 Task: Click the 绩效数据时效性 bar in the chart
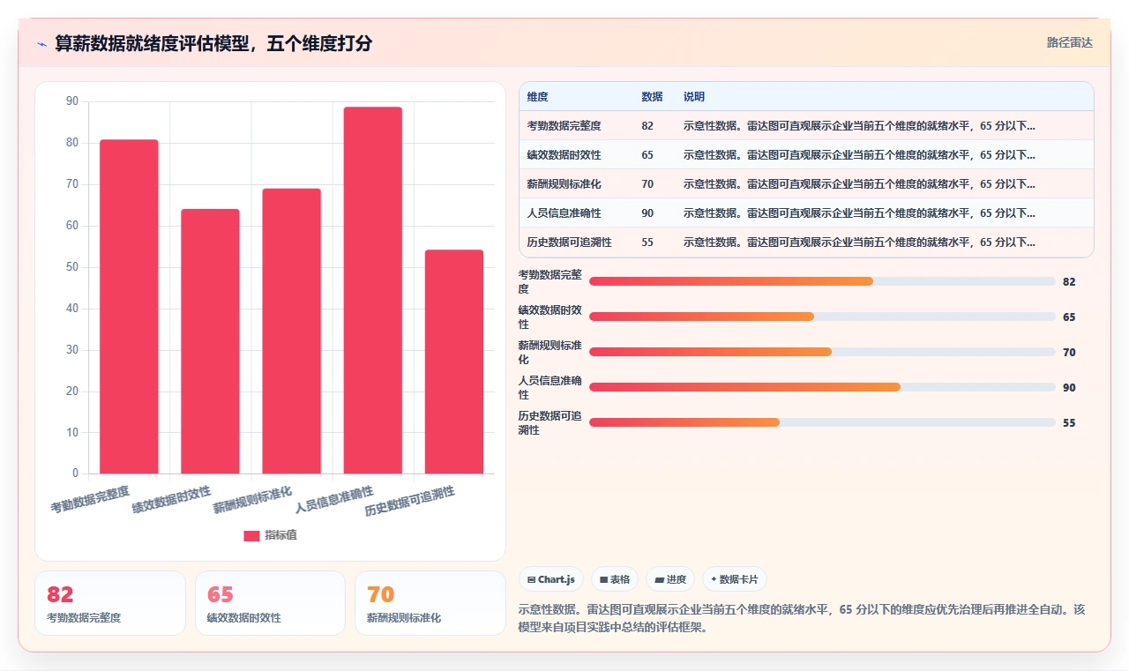coord(210,341)
